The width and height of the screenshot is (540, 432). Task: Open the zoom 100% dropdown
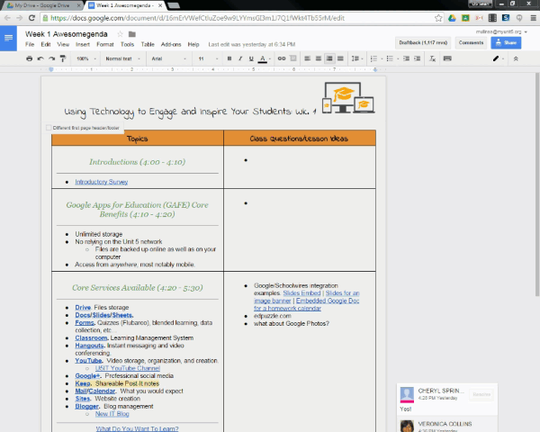[86, 58]
